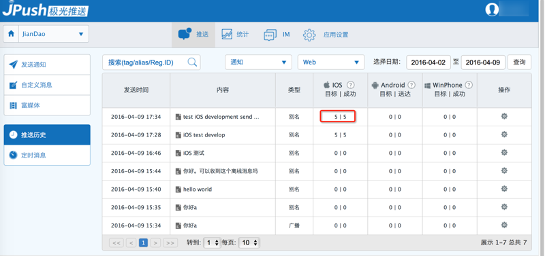545x256 pixels.
Task: Click the search magnifier icon
Action: coord(192,62)
